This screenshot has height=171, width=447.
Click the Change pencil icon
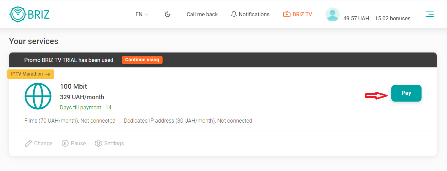click(x=29, y=144)
